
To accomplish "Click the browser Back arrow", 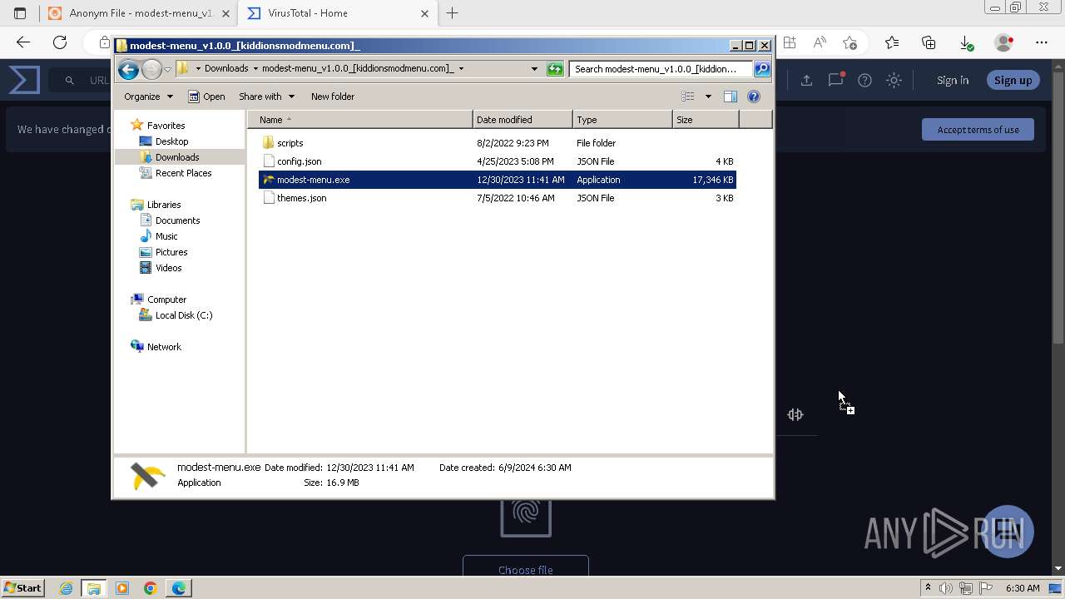I will [23, 42].
